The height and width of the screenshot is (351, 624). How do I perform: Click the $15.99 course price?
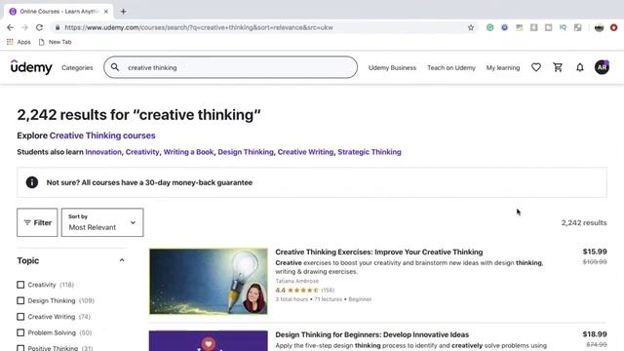click(595, 252)
